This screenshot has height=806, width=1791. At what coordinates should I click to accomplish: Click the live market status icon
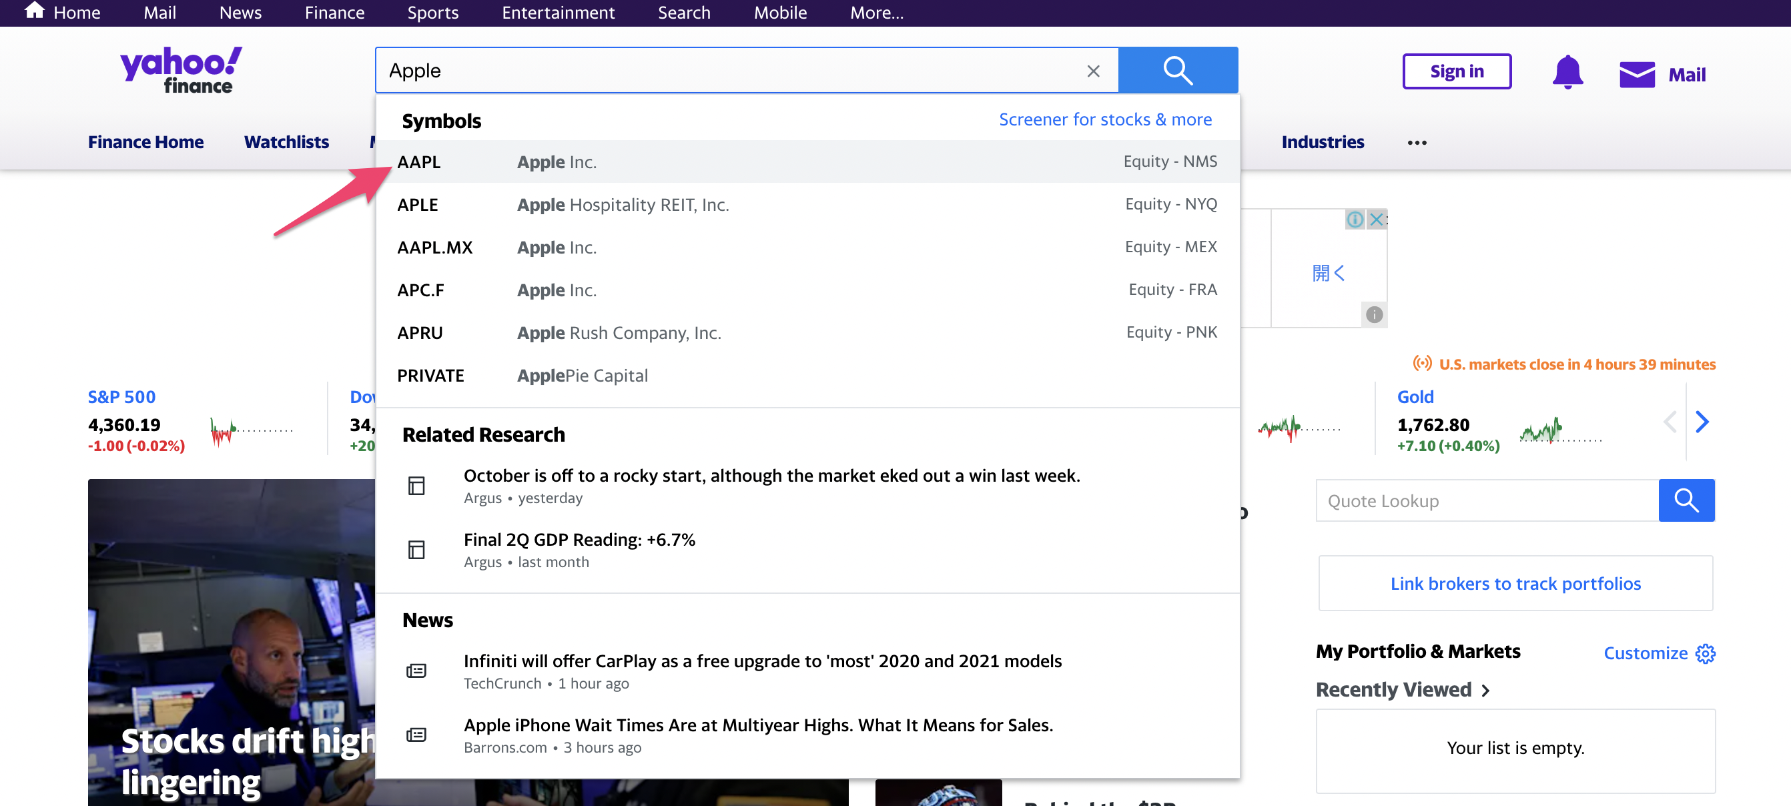click(1422, 363)
